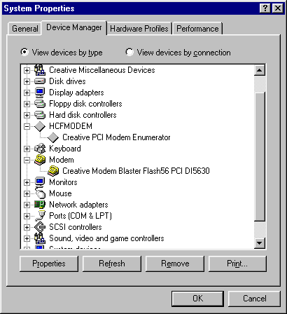Expand the Display adapters node

[27, 93]
